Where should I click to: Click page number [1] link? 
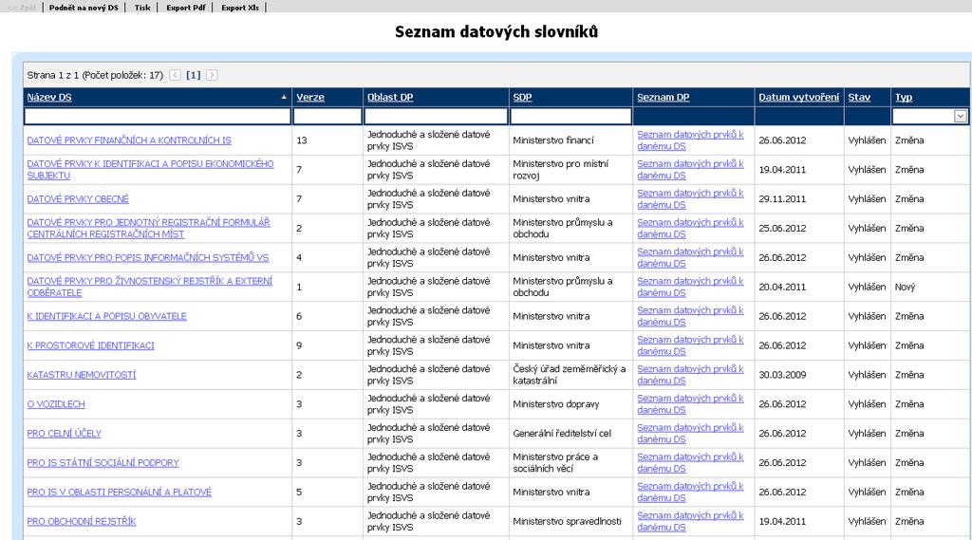[x=194, y=75]
